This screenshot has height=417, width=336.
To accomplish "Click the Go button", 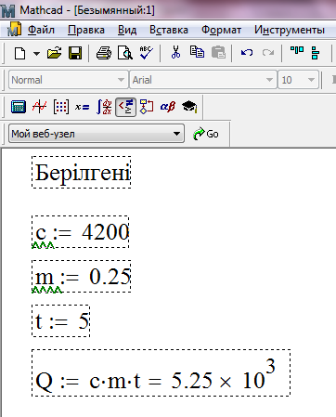I will pyautogui.click(x=206, y=134).
